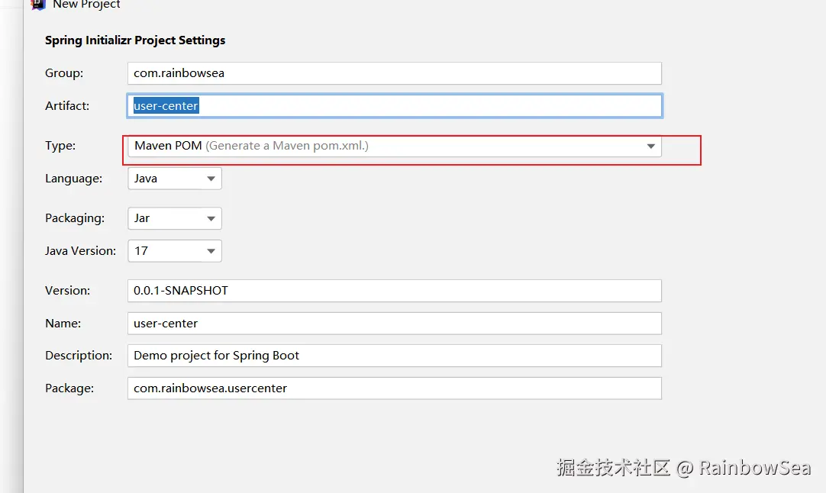Image resolution: width=826 pixels, height=493 pixels.
Task: Click the New Project window title text
Action: [x=86, y=5]
